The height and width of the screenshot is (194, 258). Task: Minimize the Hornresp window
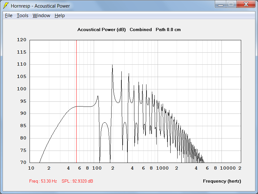pos(221,4)
